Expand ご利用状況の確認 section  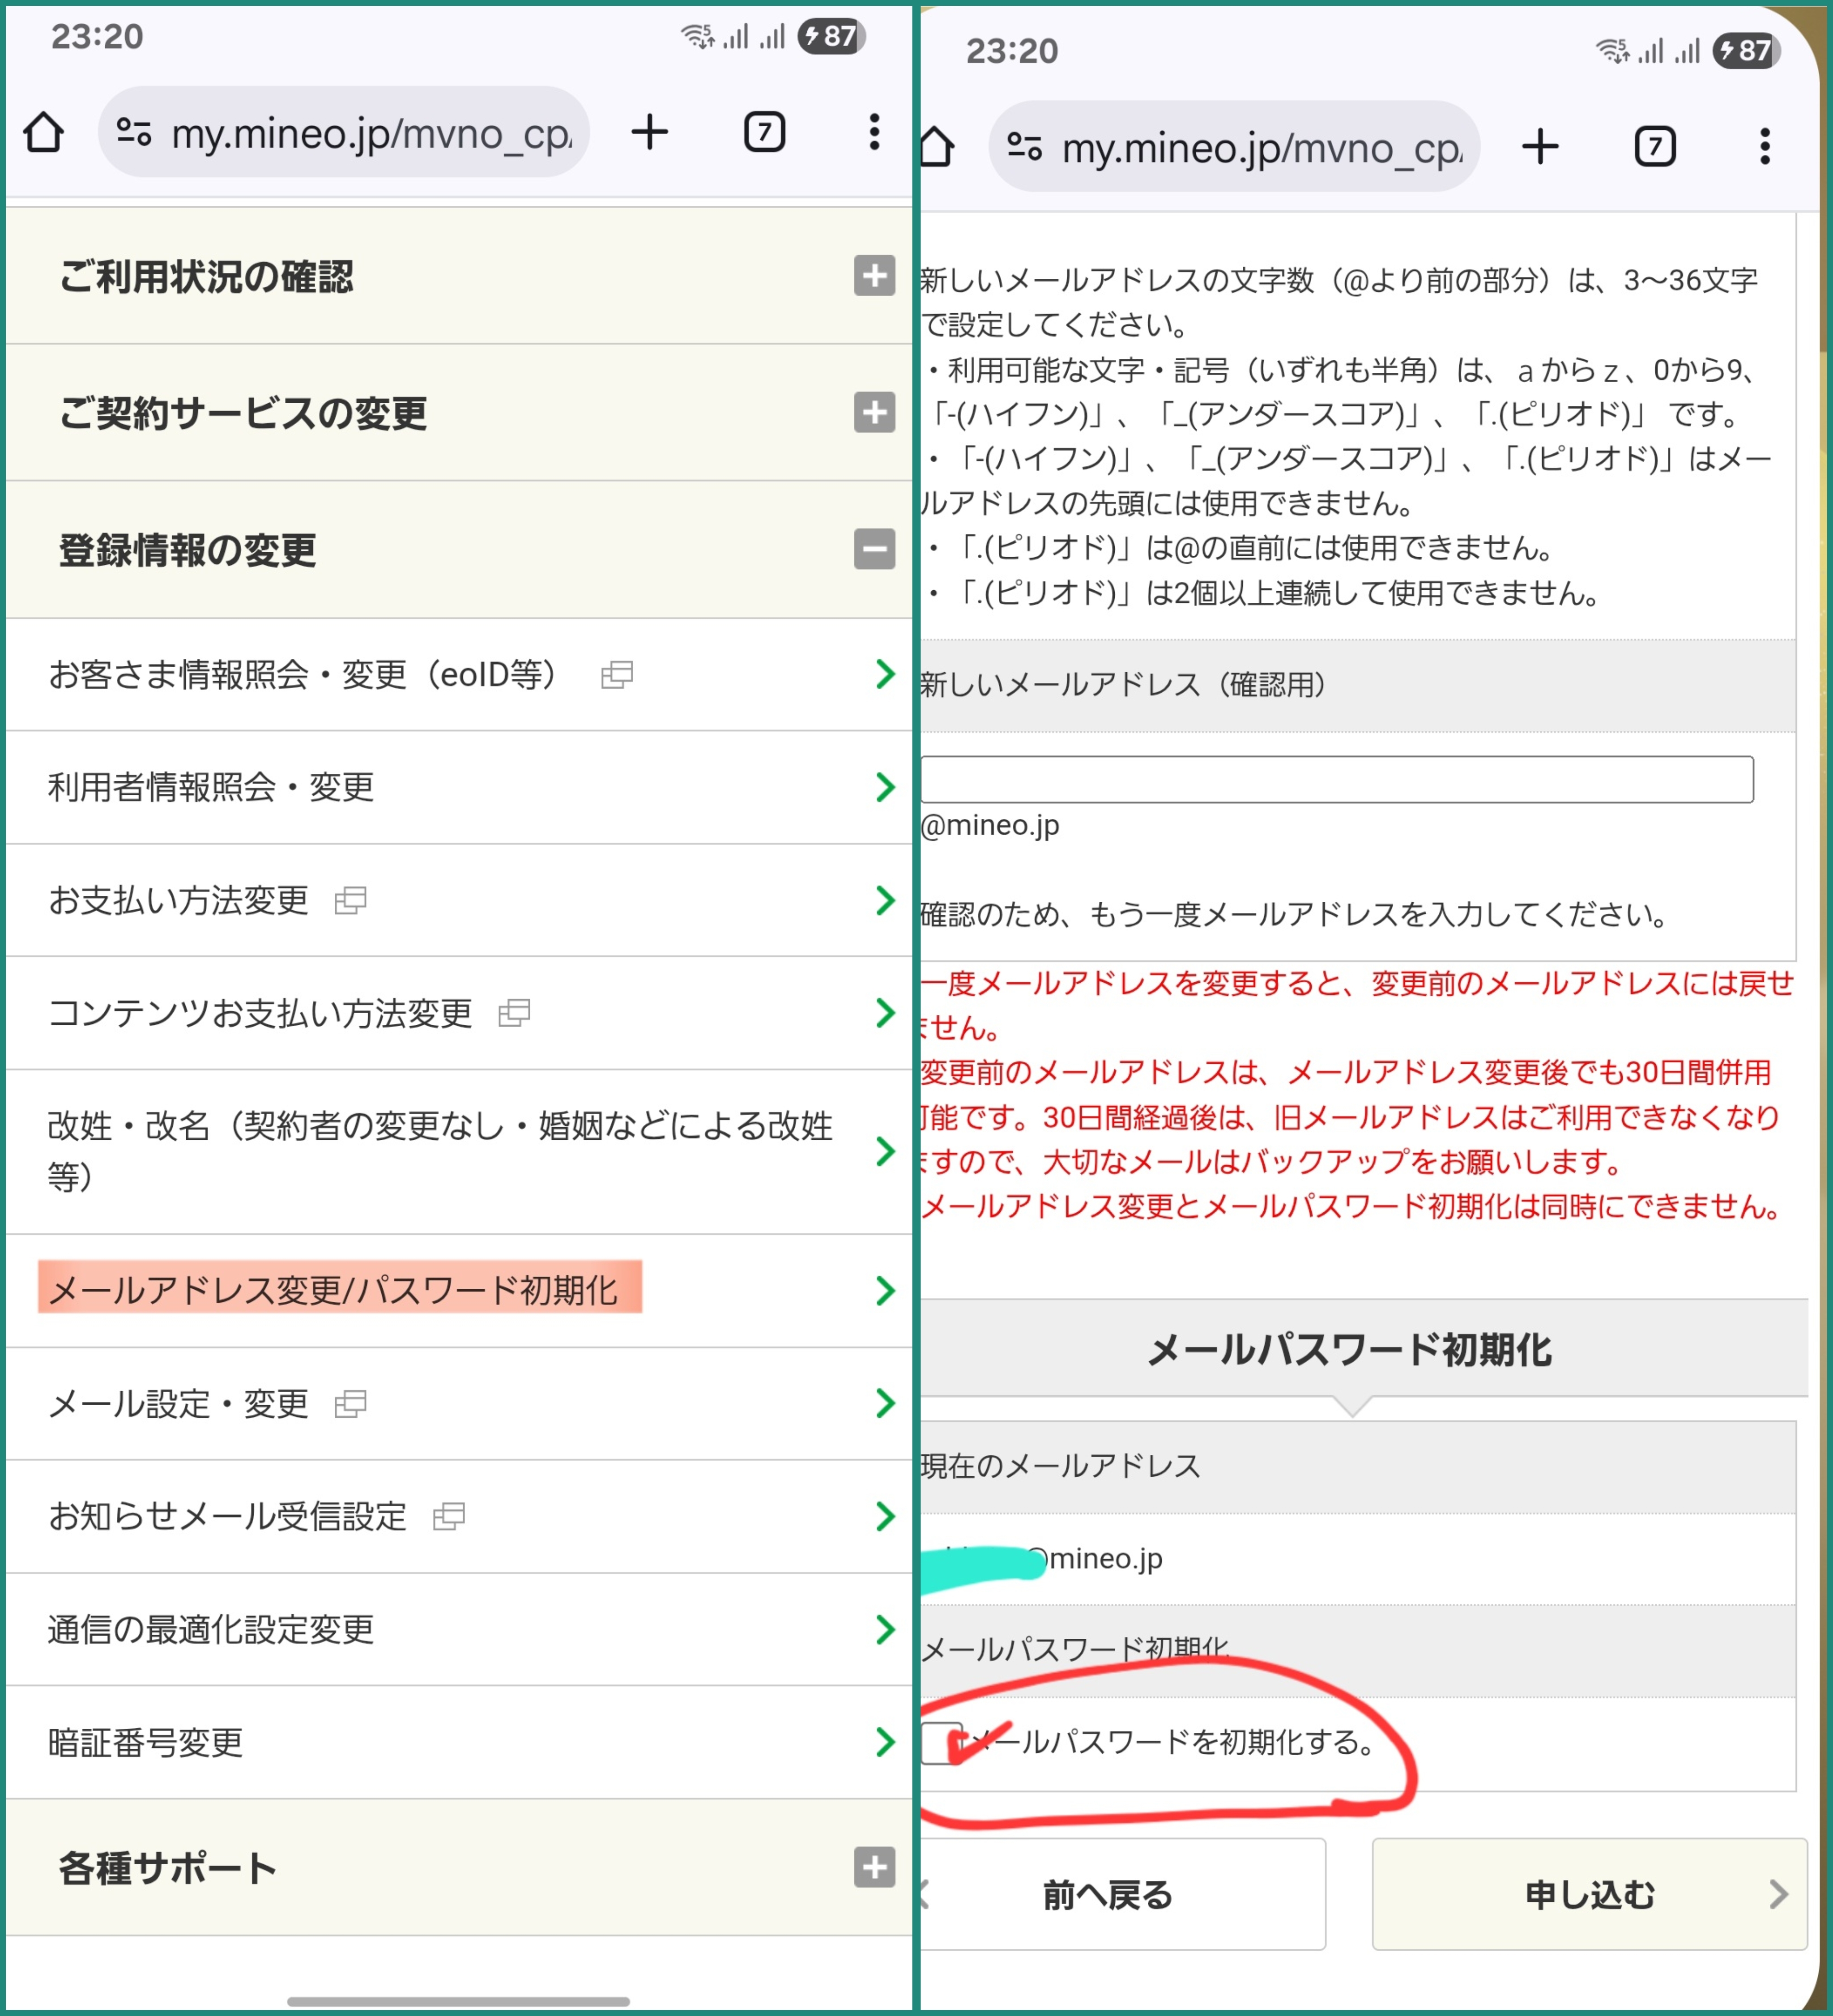click(x=874, y=276)
